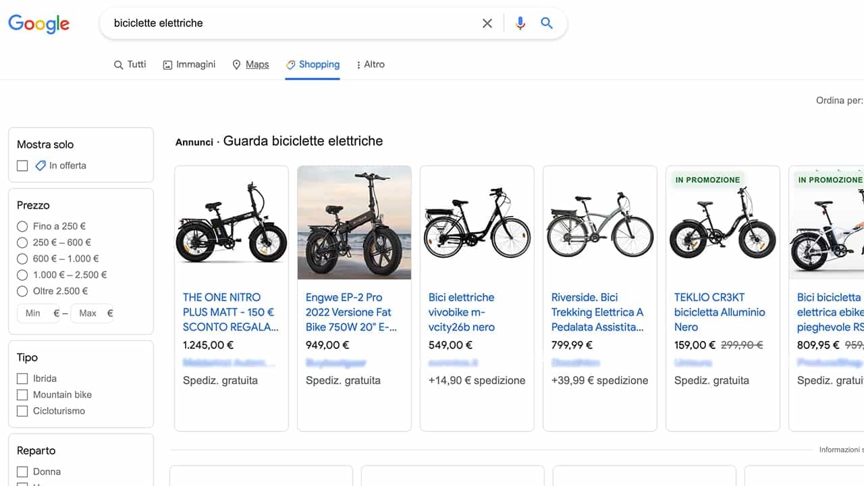
Task: Click the Ordina per sorting label
Action: [840, 101]
